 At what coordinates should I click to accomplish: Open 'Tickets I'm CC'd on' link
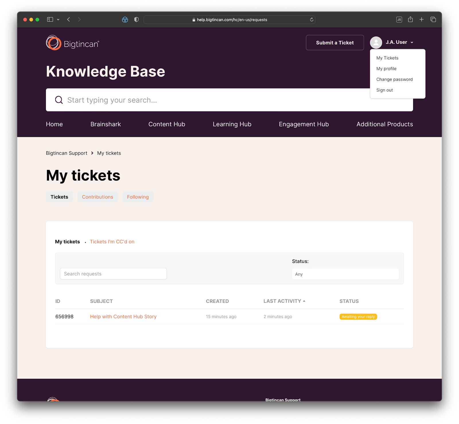pos(112,242)
